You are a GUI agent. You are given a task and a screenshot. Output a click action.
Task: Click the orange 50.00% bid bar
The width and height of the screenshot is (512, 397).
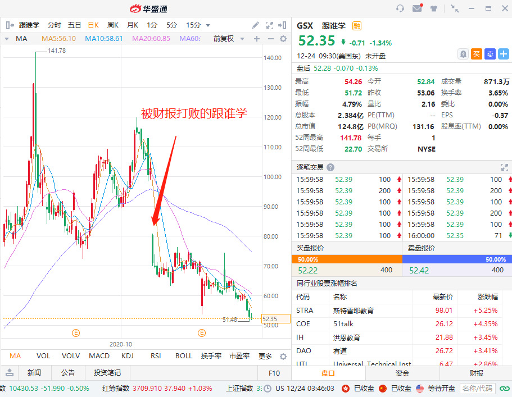(x=347, y=259)
